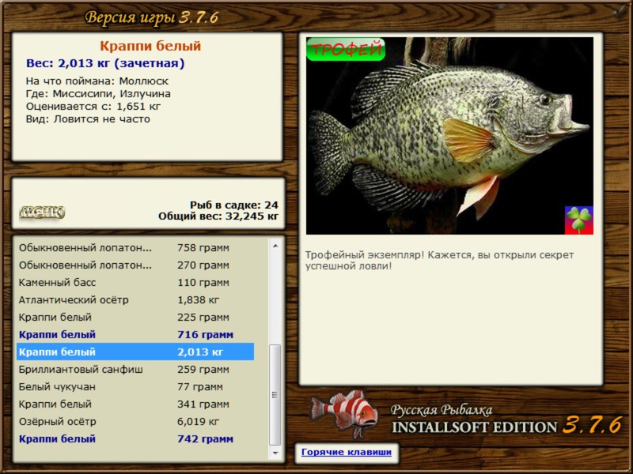Screen dimensions: 633x474
Task: Select Краппи белый 742 грамм row
Action: click(135, 439)
